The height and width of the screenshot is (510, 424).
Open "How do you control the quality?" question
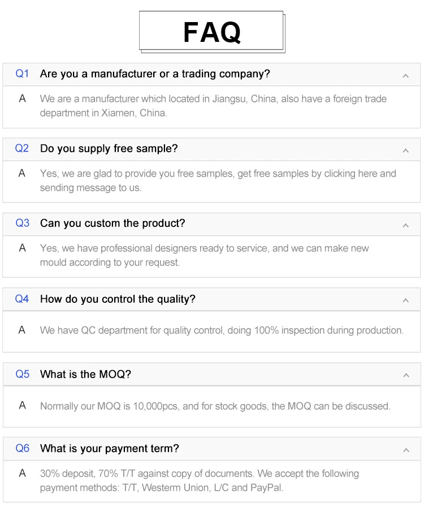tap(118, 298)
